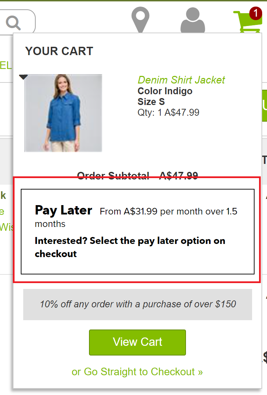Open the store locator pin icon
Image resolution: width=267 pixels, height=395 pixels.
[x=140, y=19]
